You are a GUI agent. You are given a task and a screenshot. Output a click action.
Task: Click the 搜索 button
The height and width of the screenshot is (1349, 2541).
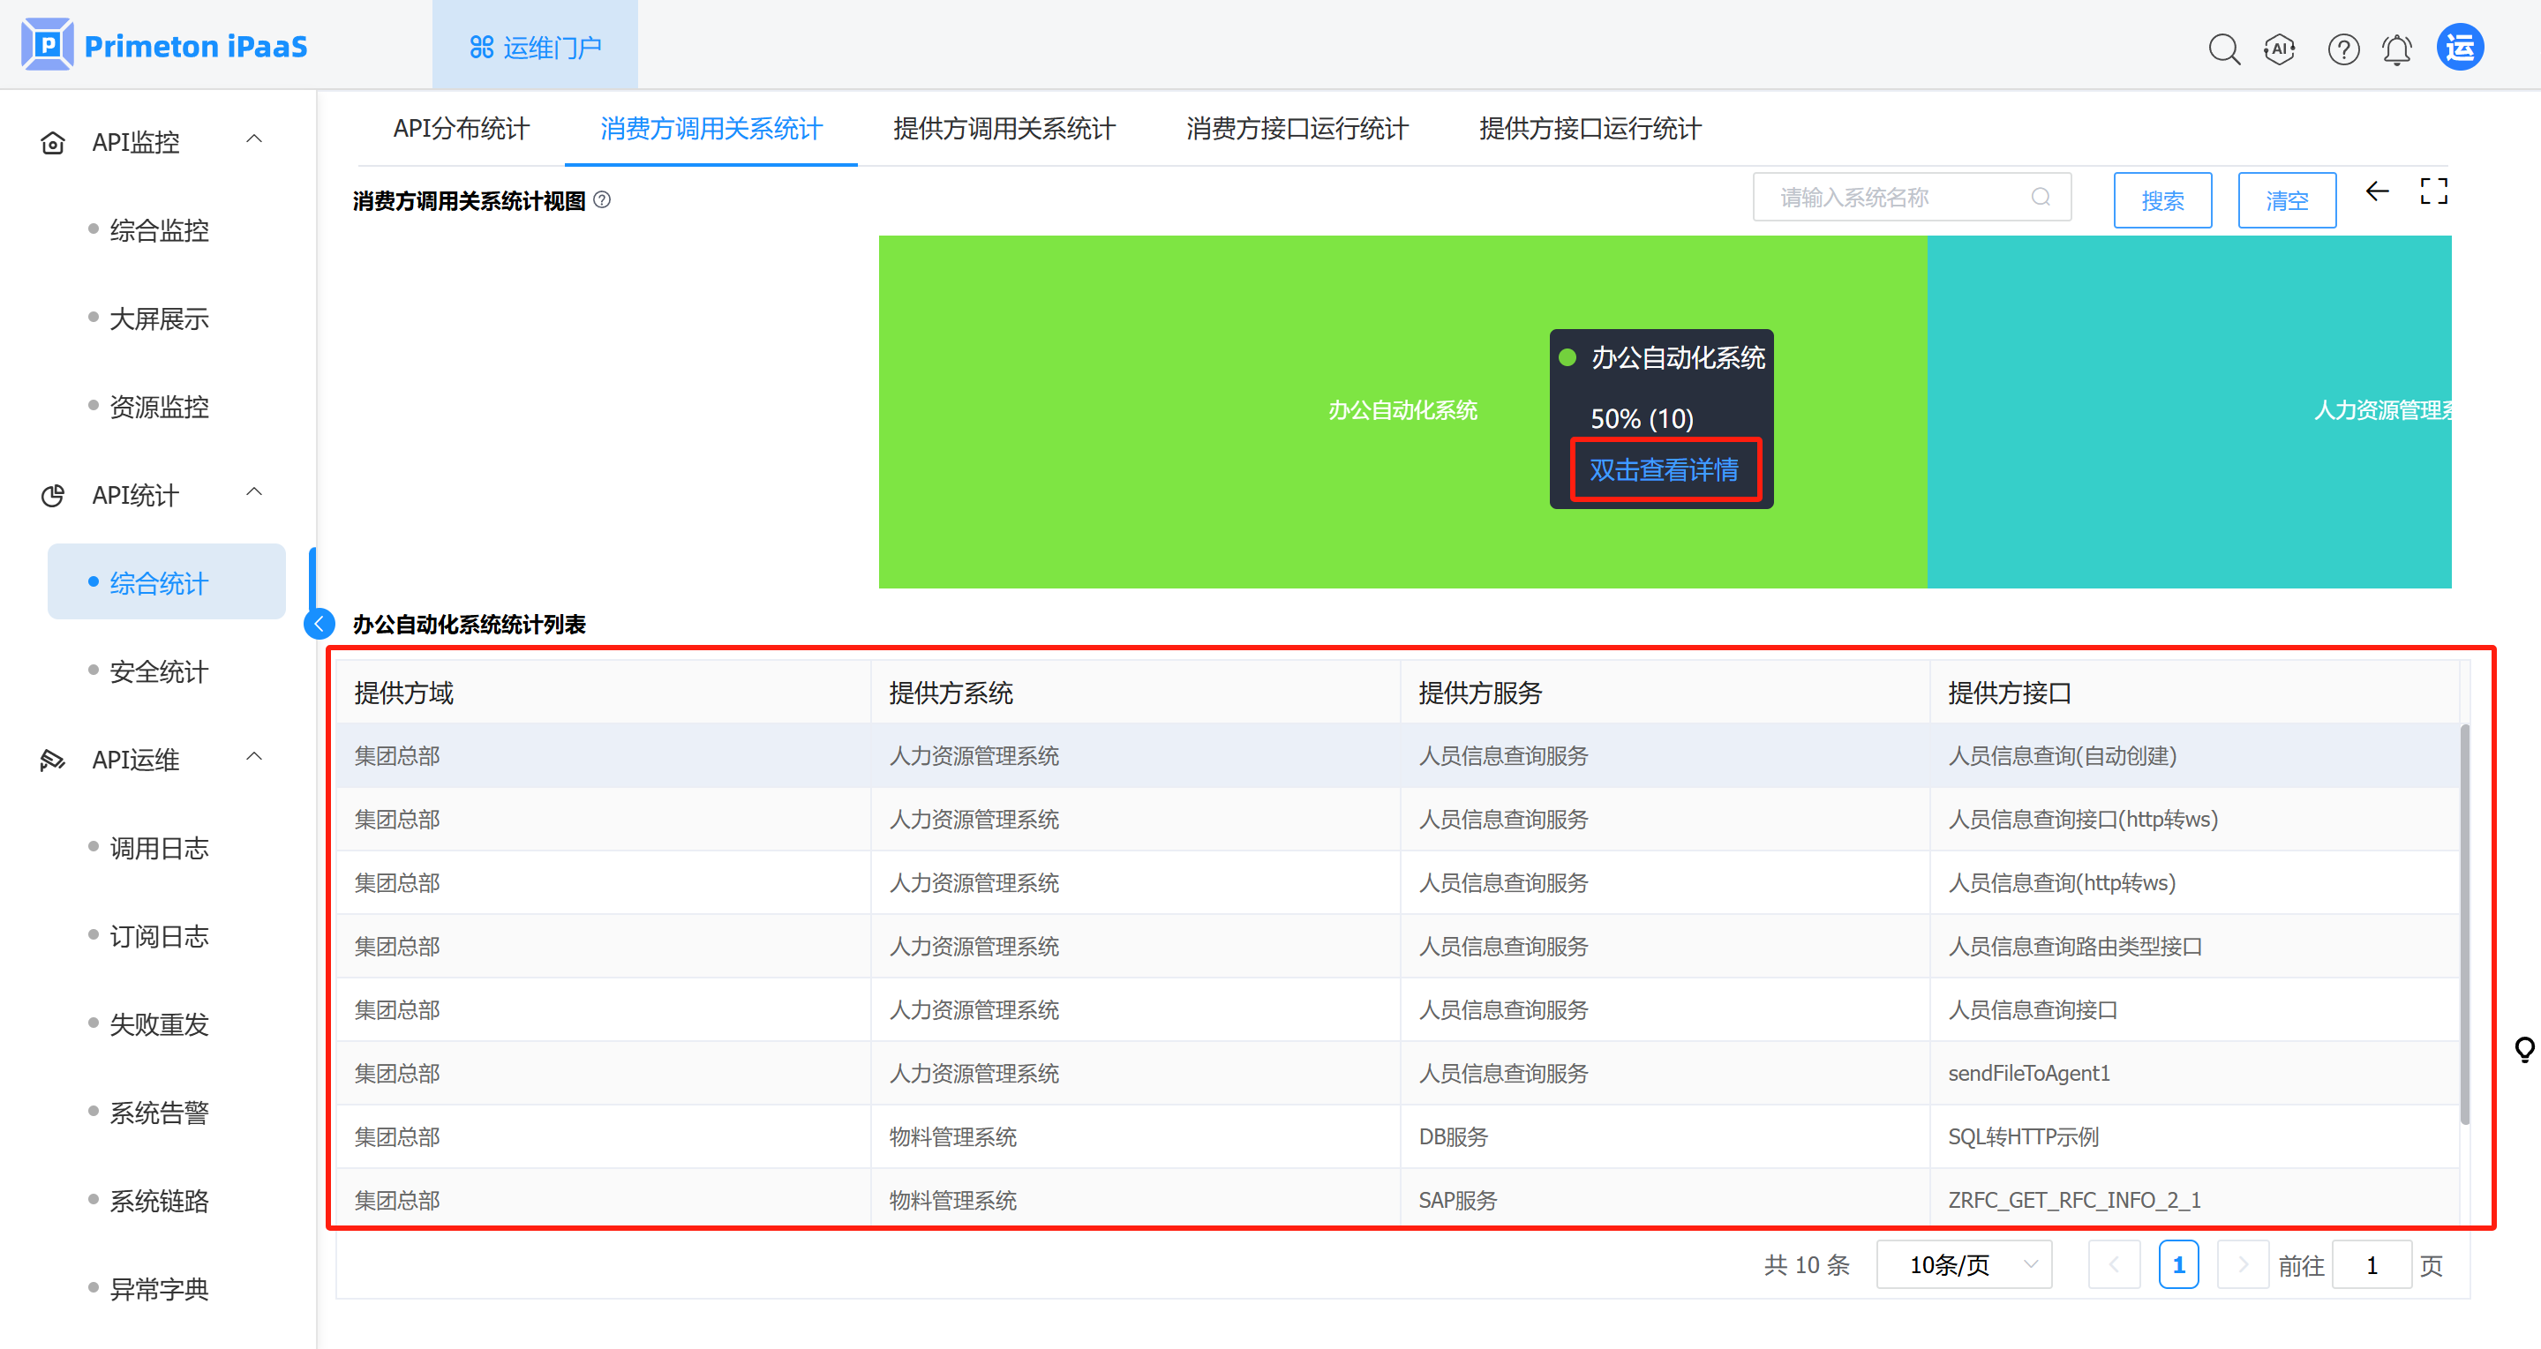click(2162, 200)
